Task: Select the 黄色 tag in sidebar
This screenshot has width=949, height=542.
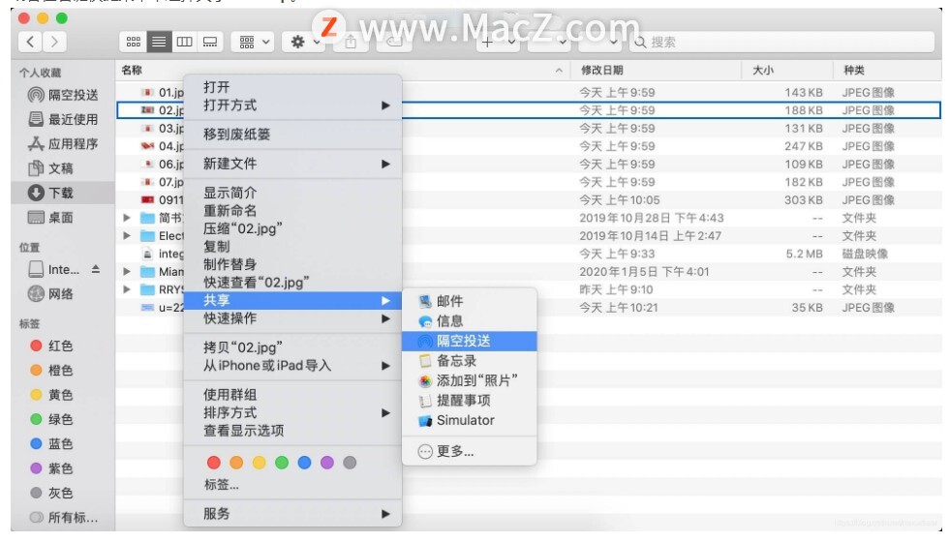Action: pos(51,395)
